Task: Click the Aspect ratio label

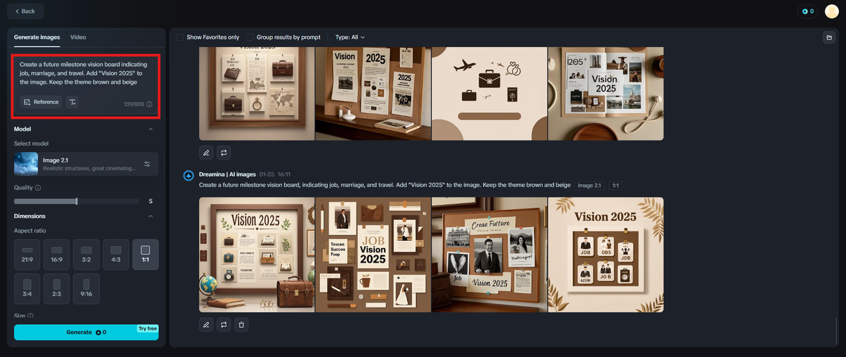Action: tap(30, 231)
